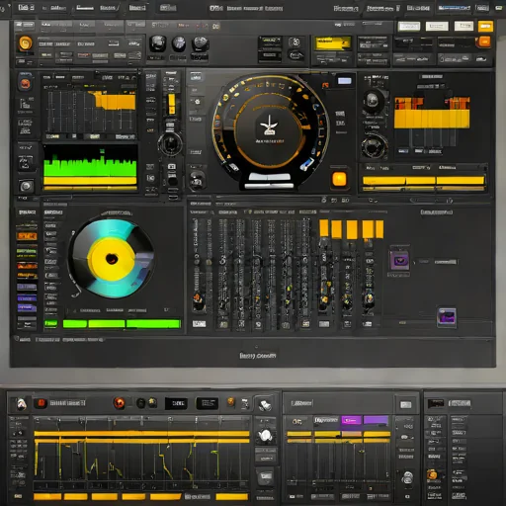
Task: Click the yellow bar chart with orange top
Action: click(432, 113)
